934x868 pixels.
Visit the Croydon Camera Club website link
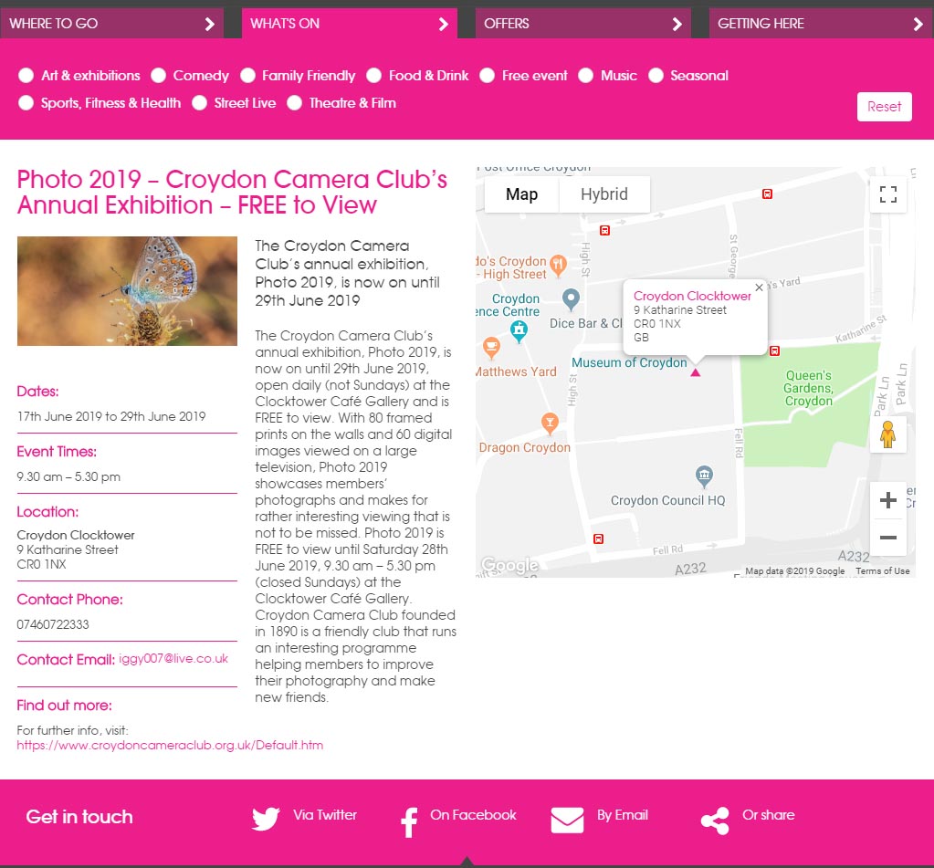170,745
